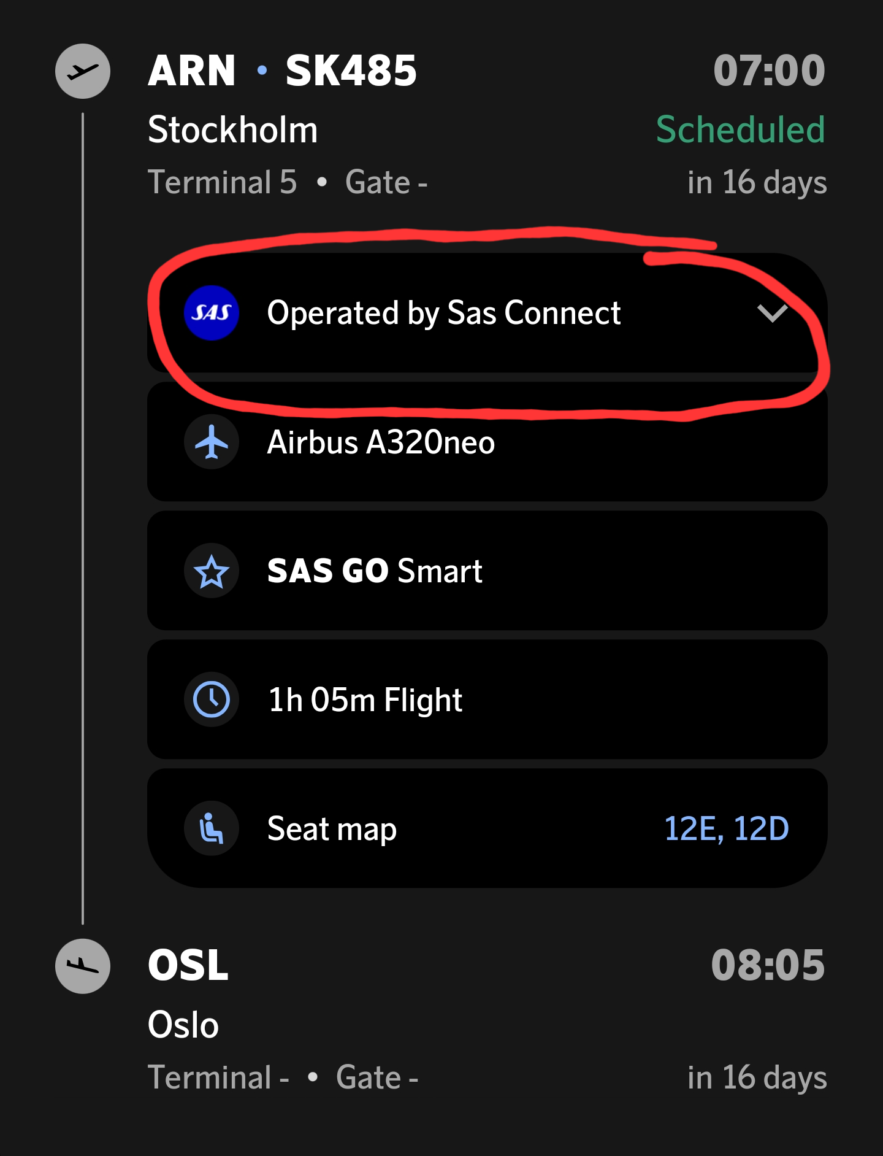This screenshot has width=883, height=1156.
Task: Expand the Operated by Sas Connect details
Action: (x=773, y=314)
